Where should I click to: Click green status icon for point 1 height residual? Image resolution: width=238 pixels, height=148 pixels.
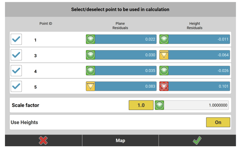164,39
